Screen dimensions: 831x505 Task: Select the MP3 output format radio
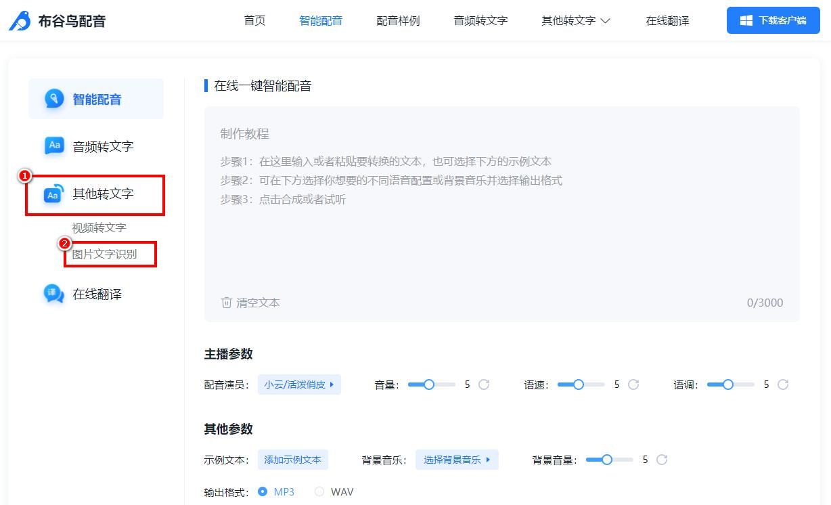pyautogui.click(x=263, y=491)
